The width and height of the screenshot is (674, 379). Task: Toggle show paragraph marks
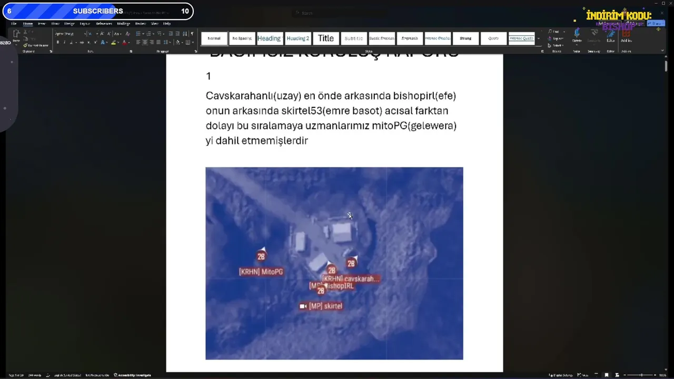coord(192,34)
